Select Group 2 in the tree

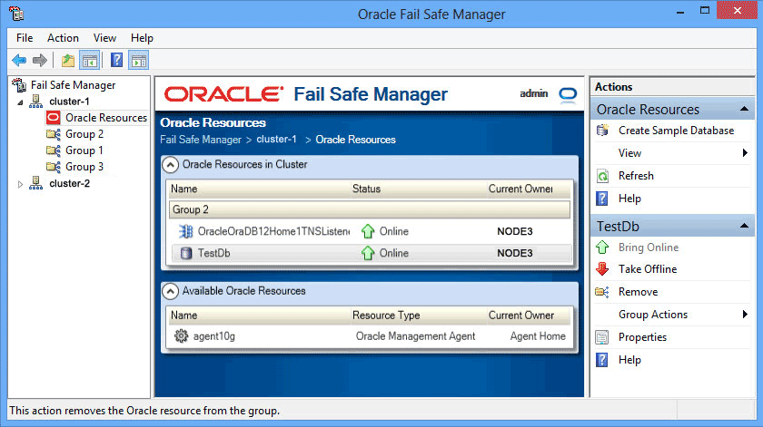tap(84, 134)
